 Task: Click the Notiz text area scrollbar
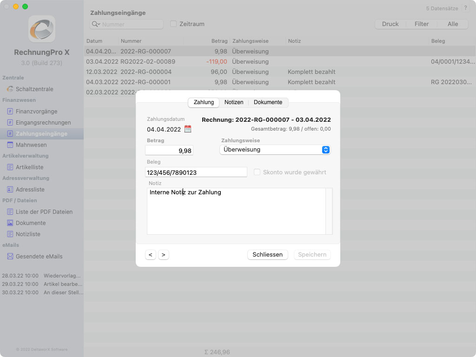tap(329, 211)
